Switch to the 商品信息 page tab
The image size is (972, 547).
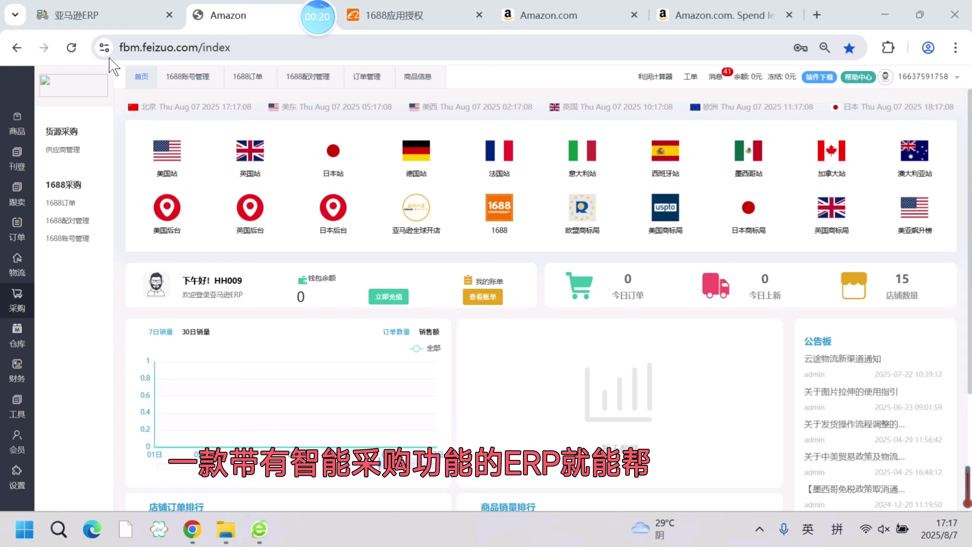(418, 77)
